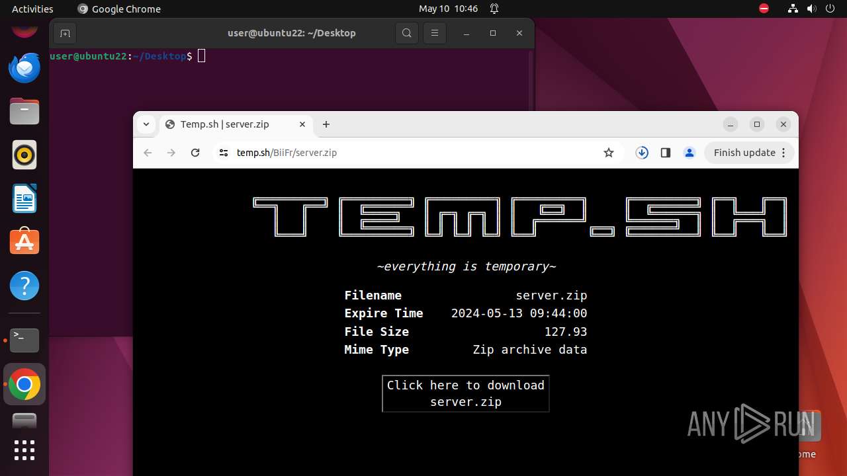Open Chrome downloads icon
Image resolution: width=847 pixels, height=476 pixels.
pos(642,153)
